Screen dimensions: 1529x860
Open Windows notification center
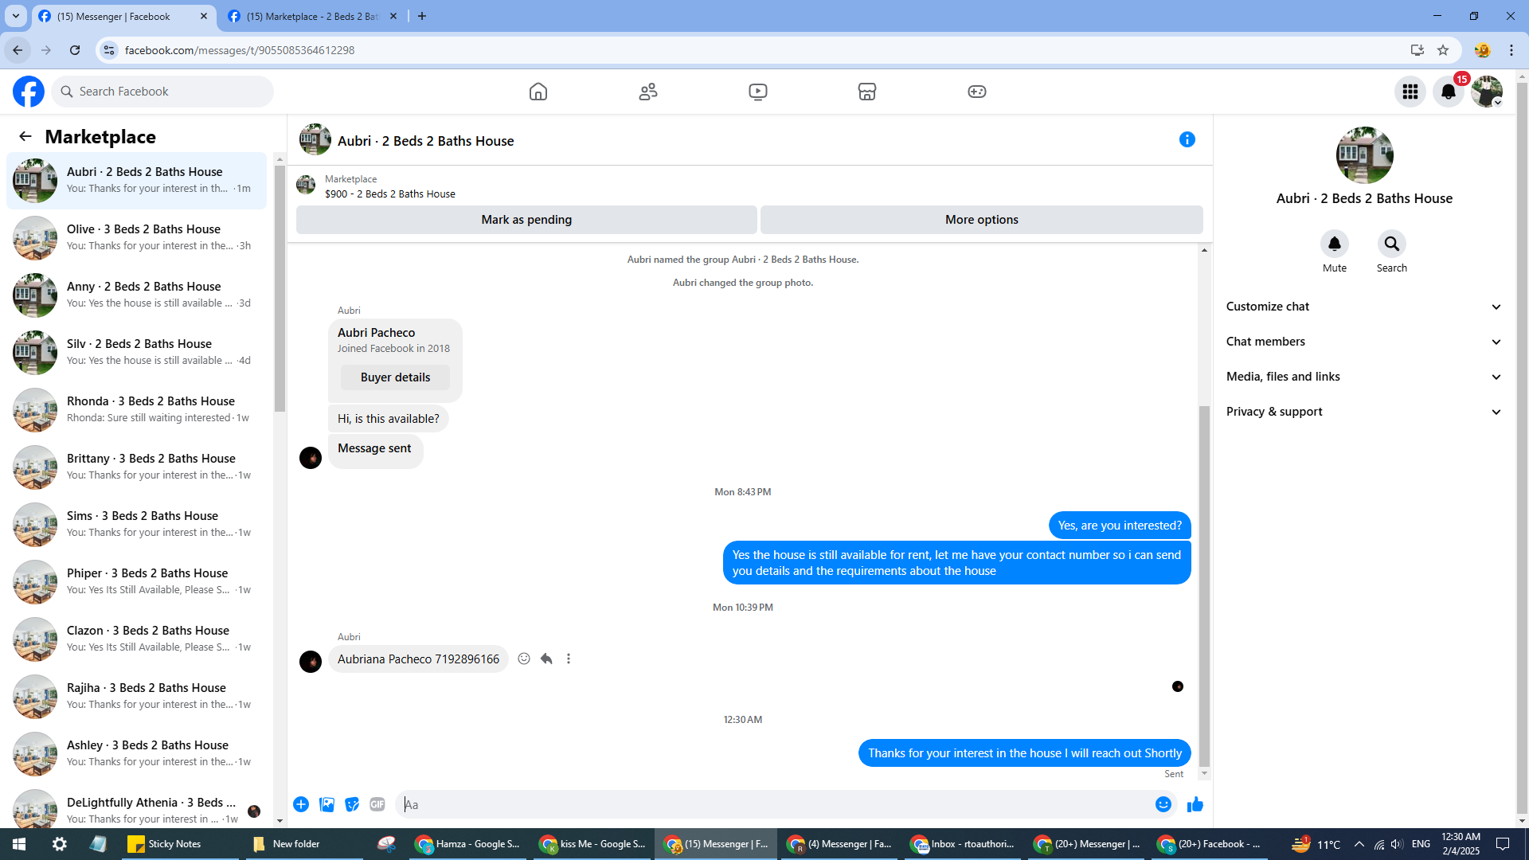1503,844
